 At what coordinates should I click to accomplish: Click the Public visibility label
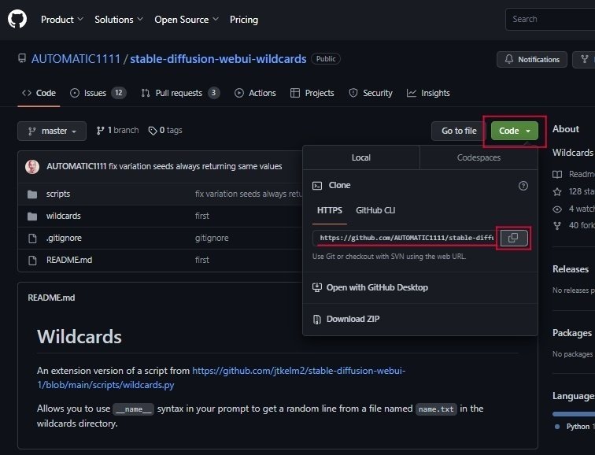tap(326, 59)
